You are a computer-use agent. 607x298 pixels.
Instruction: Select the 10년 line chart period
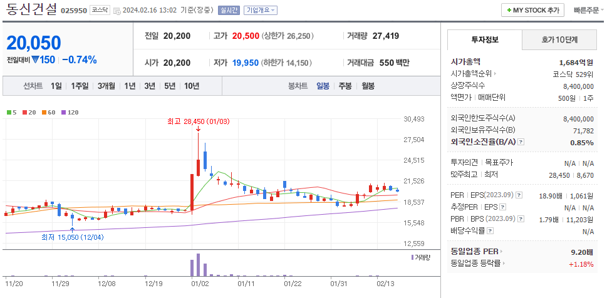pos(192,86)
